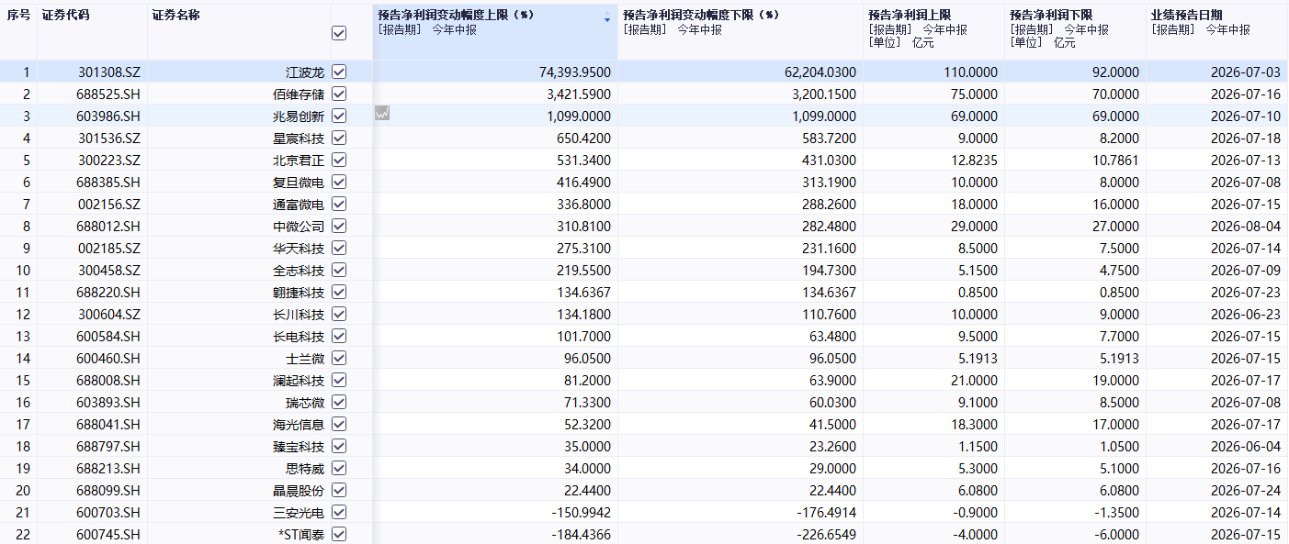Click the value 18.3000
The height and width of the screenshot is (544, 1289).
pos(974,424)
